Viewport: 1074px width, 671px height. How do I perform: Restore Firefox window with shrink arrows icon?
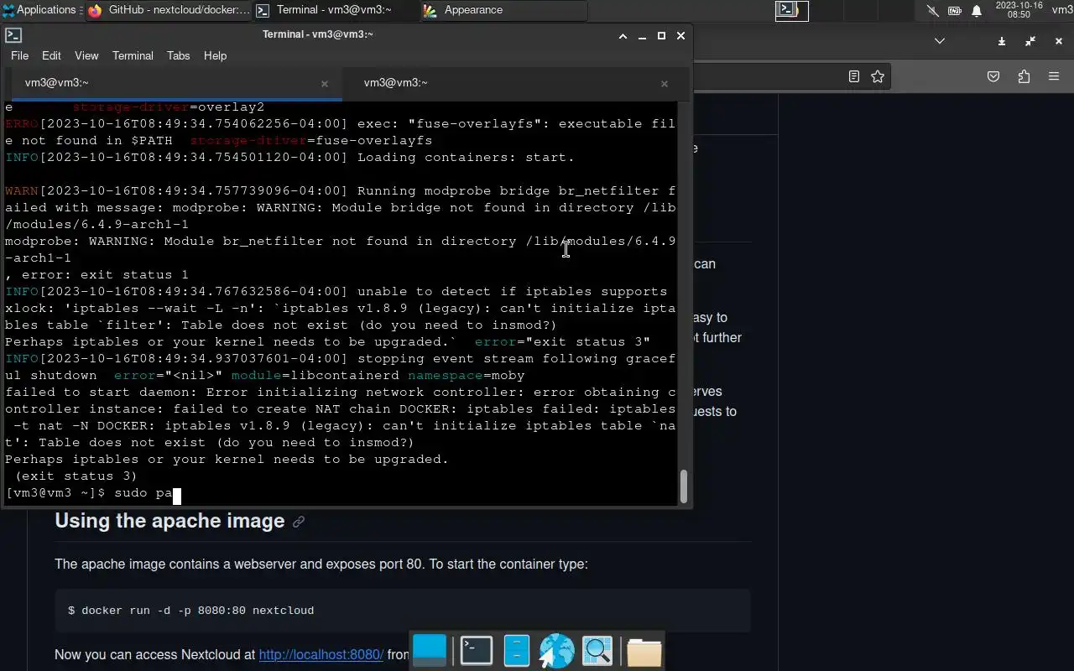[1030, 41]
